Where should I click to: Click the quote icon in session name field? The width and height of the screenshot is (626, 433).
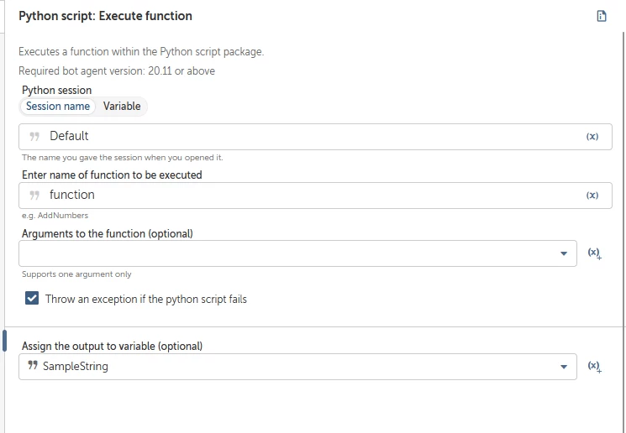(x=34, y=137)
